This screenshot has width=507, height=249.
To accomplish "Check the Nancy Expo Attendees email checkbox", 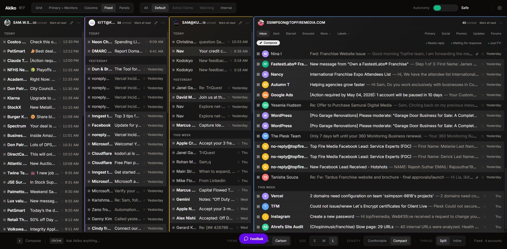I will (258, 74).
